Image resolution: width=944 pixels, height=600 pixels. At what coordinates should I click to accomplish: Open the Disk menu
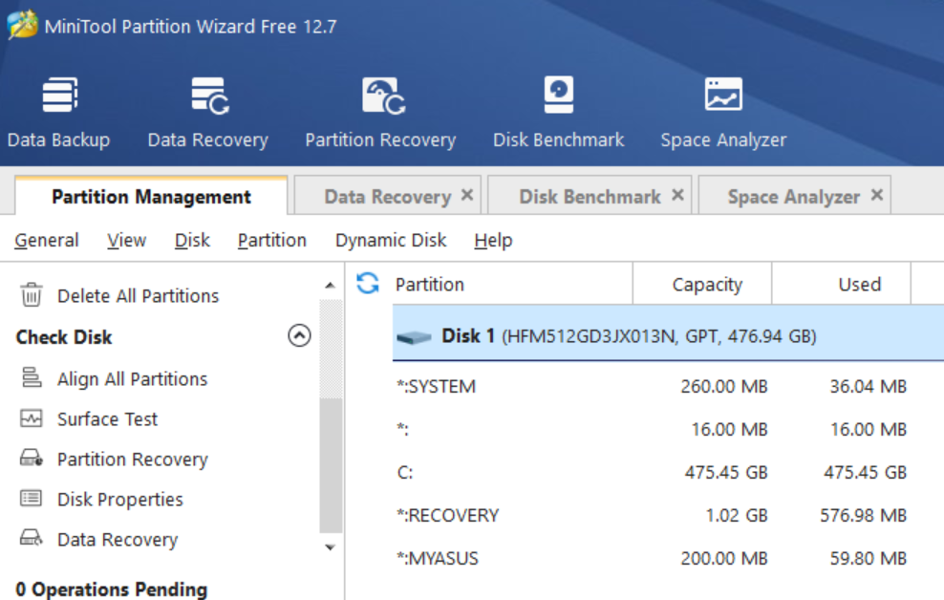coord(192,240)
